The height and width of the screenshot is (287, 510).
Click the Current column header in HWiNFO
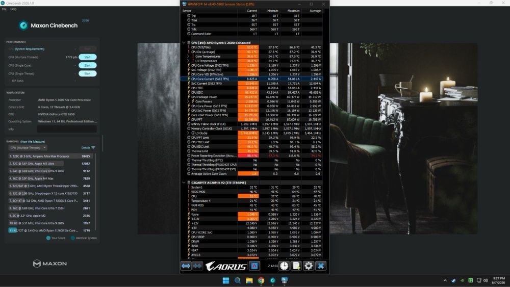point(252,11)
